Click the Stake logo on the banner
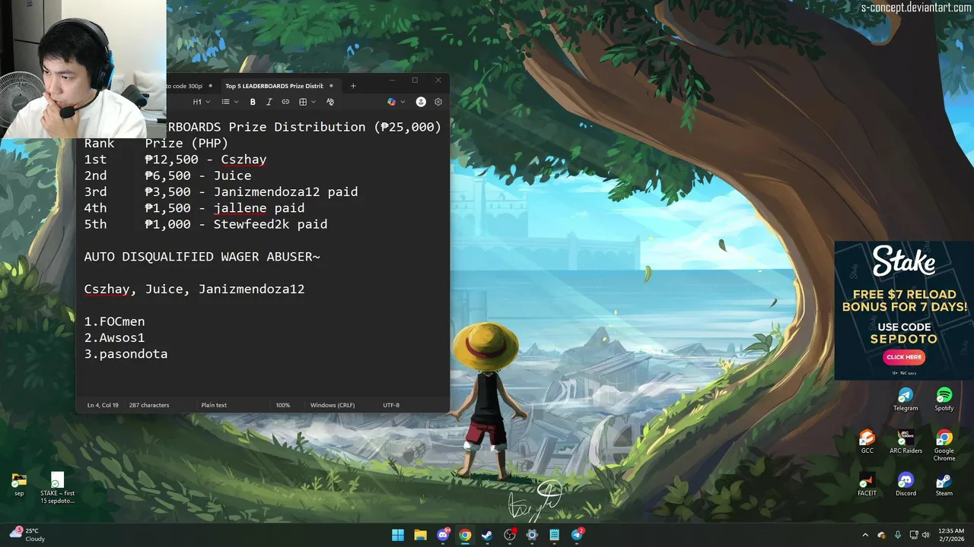 (x=904, y=262)
